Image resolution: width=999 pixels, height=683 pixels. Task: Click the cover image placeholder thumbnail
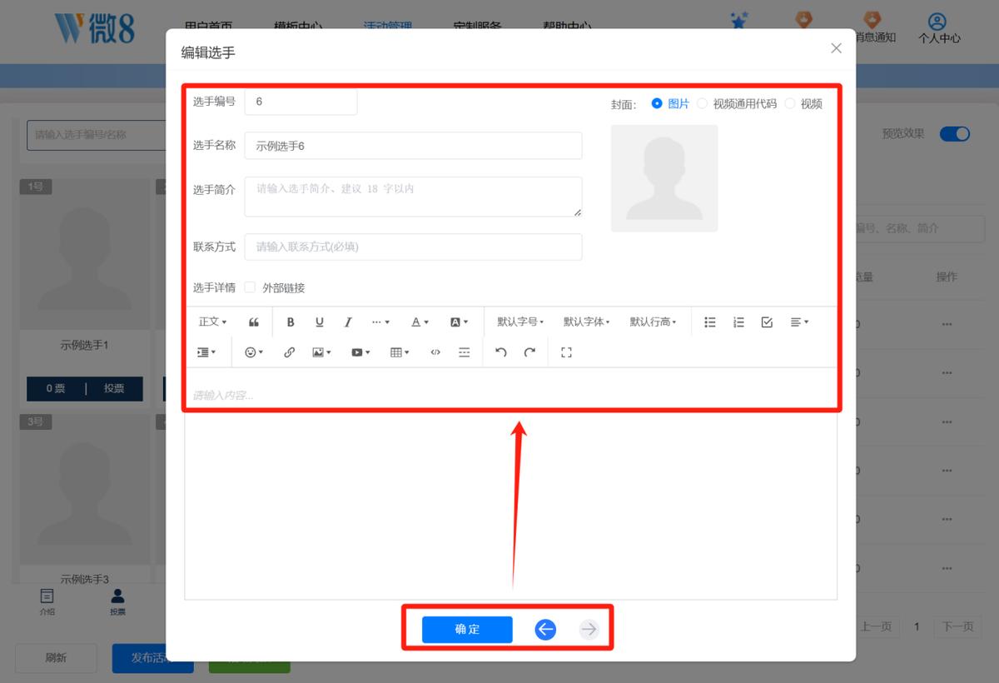[664, 178]
